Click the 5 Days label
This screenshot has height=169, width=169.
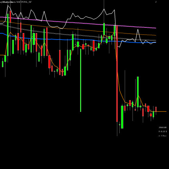coord(162,136)
